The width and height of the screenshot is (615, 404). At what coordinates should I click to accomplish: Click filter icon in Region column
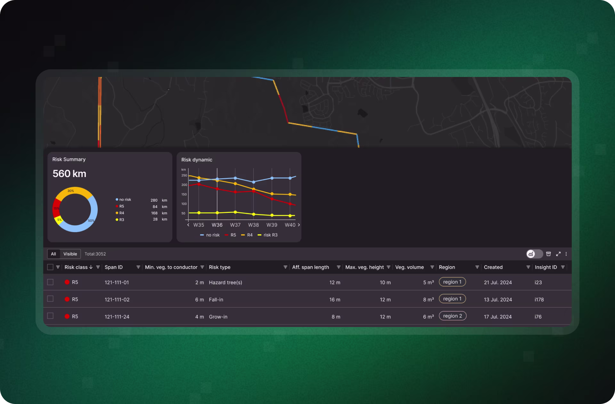477,267
